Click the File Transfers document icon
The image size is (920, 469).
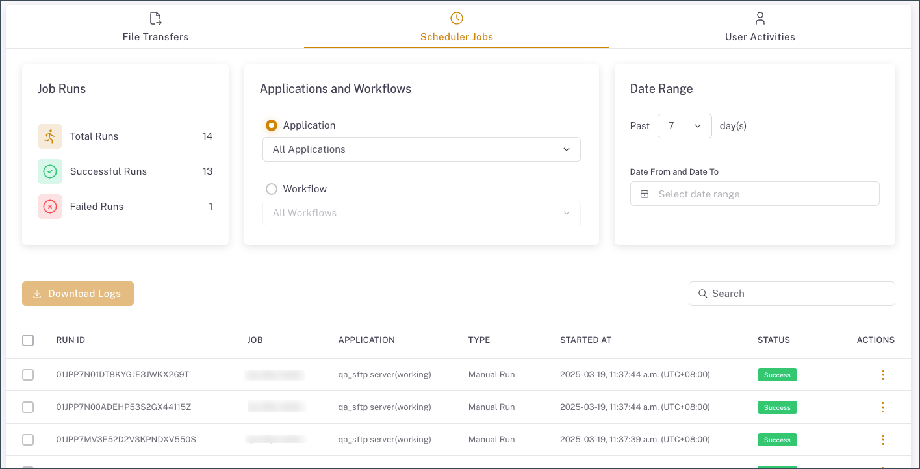point(155,18)
